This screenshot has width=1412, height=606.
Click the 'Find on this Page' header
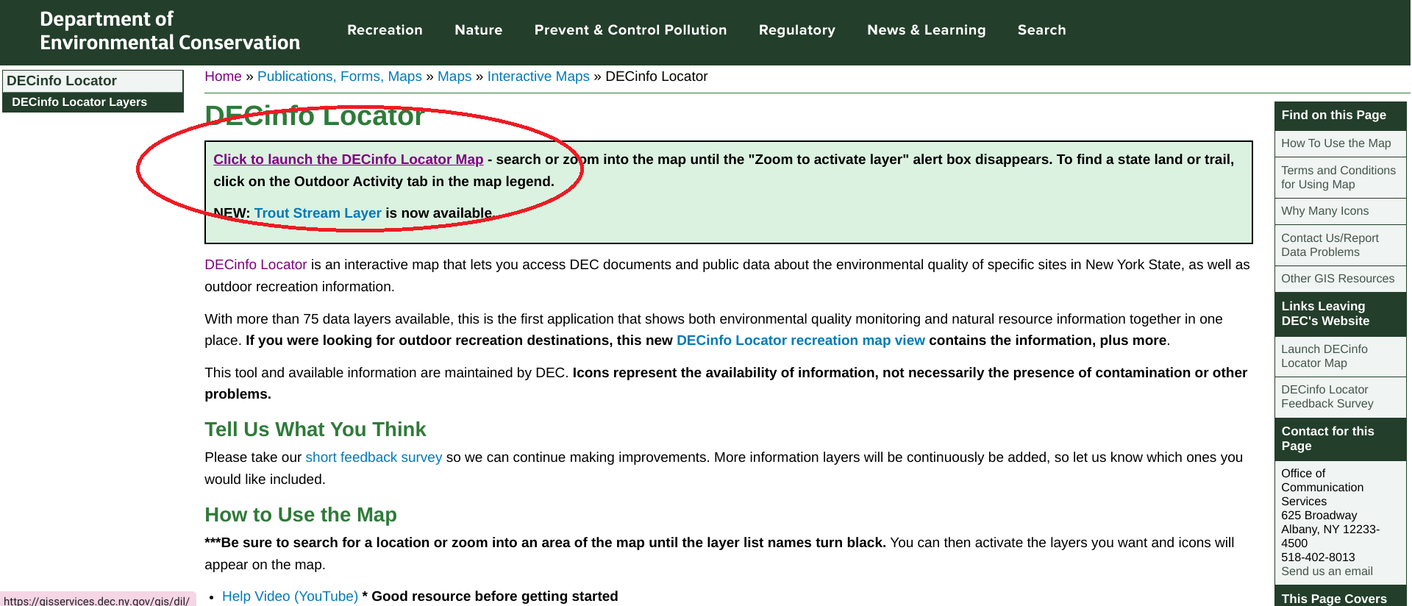(1340, 115)
